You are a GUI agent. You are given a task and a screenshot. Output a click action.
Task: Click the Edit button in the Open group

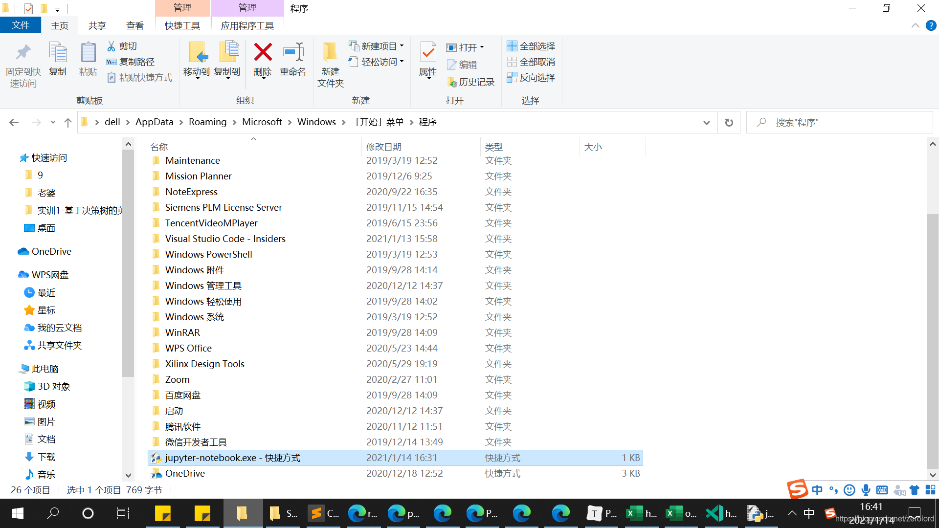tap(462, 65)
